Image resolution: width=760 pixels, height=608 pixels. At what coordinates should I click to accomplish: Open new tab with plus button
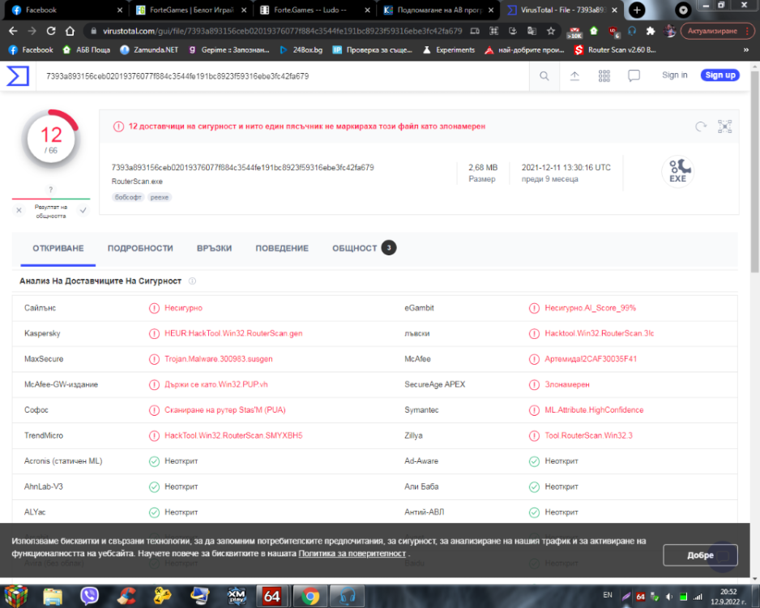tap(637, 10)
